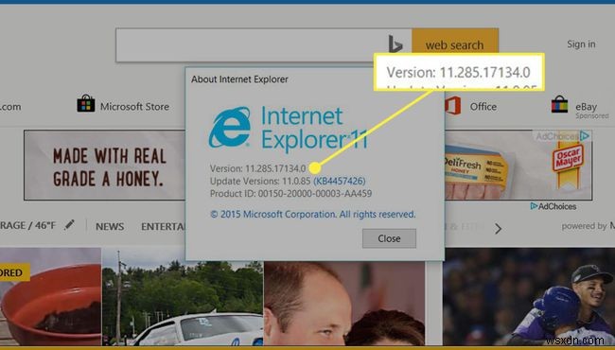Click Sign in link
The image size is (615, 350).
click(581, 44)
